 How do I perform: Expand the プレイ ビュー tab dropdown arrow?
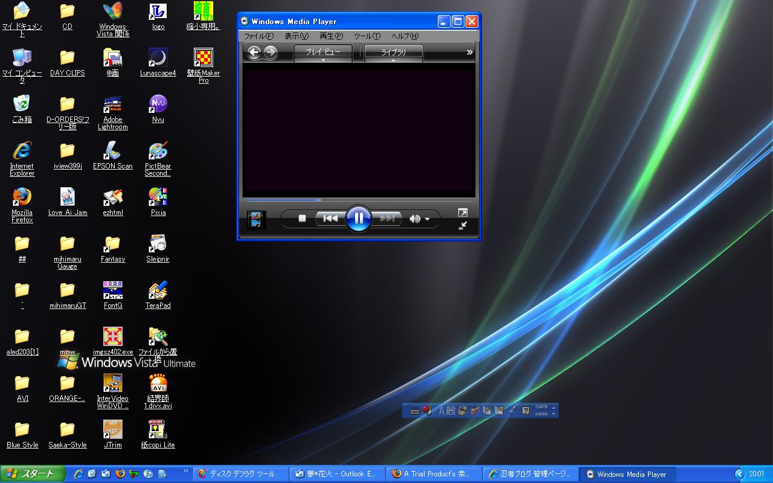point(323,60)
